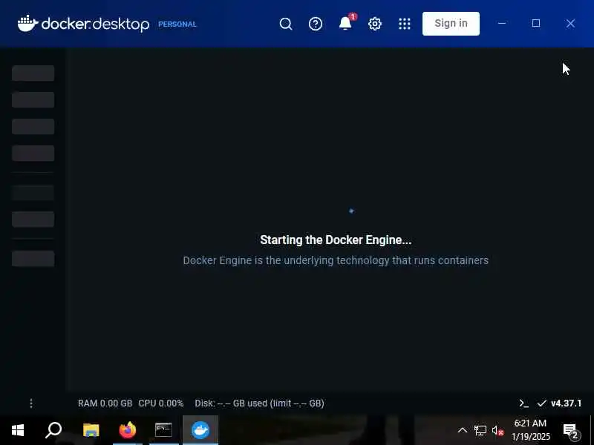Open the Docker Desktop search icon
This screenshot has height=445, width=594.
(286, 24)
